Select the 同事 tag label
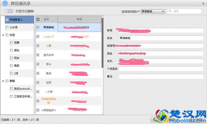The height and width of the screenshot is (124, 207). click(x=16, y=43)
